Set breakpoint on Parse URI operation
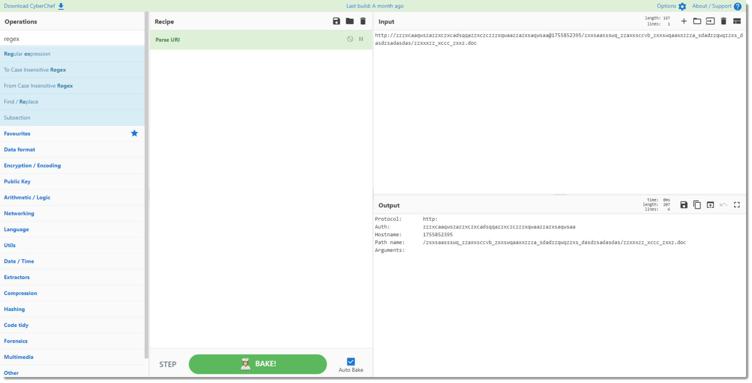752x383 pixels. tap(361, 39)
